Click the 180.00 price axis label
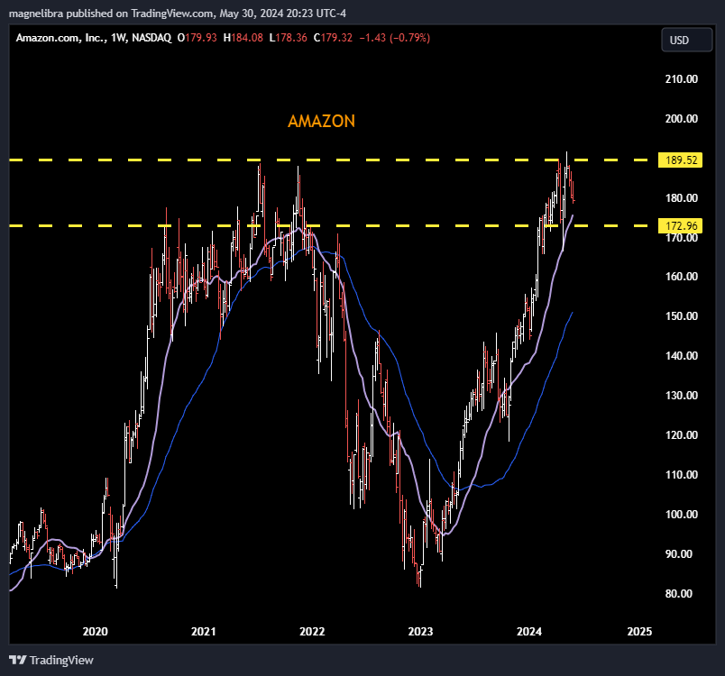The width and height of the screenshot is (725, 676). pos(681,198)
